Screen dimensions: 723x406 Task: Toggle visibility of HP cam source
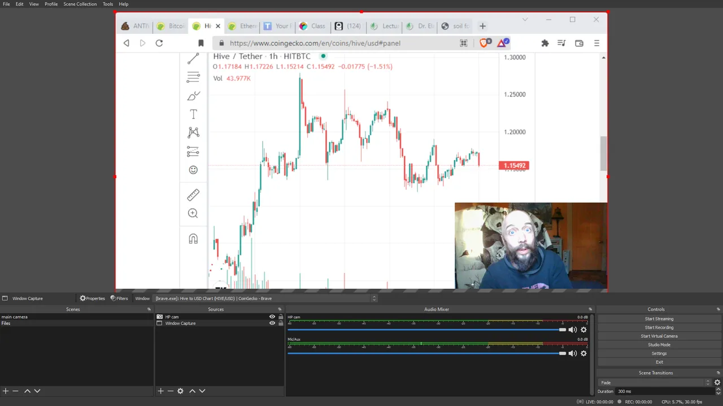(272, 317)
